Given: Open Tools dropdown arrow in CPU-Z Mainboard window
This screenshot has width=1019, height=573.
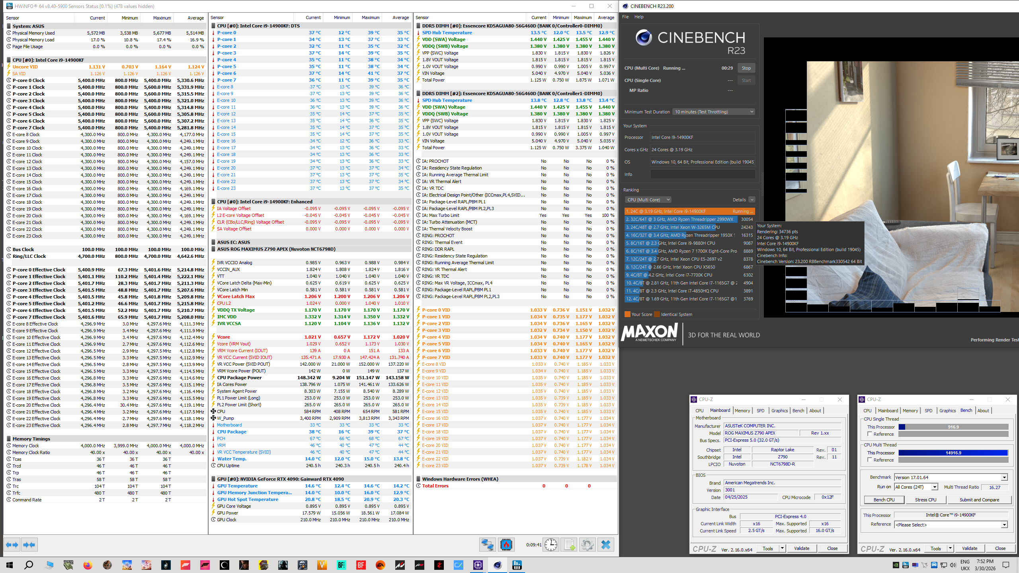Looking at the screenshot, I should [782, 548].
